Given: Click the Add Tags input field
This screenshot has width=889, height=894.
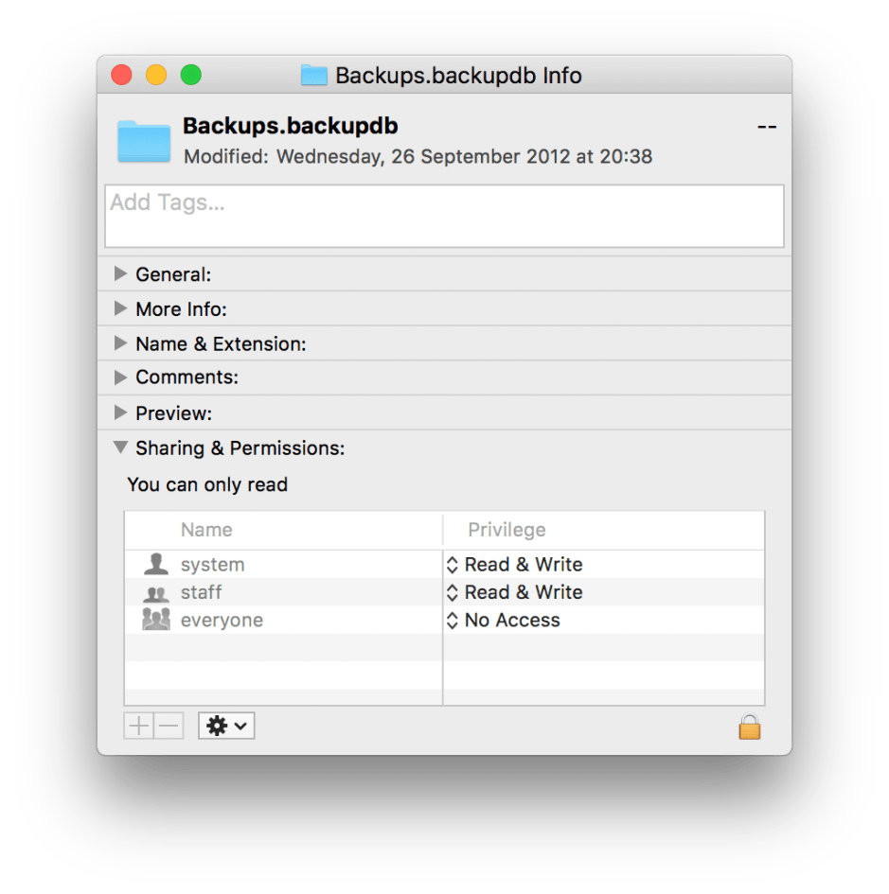Looking at the screenshot, I should (443, 216).
